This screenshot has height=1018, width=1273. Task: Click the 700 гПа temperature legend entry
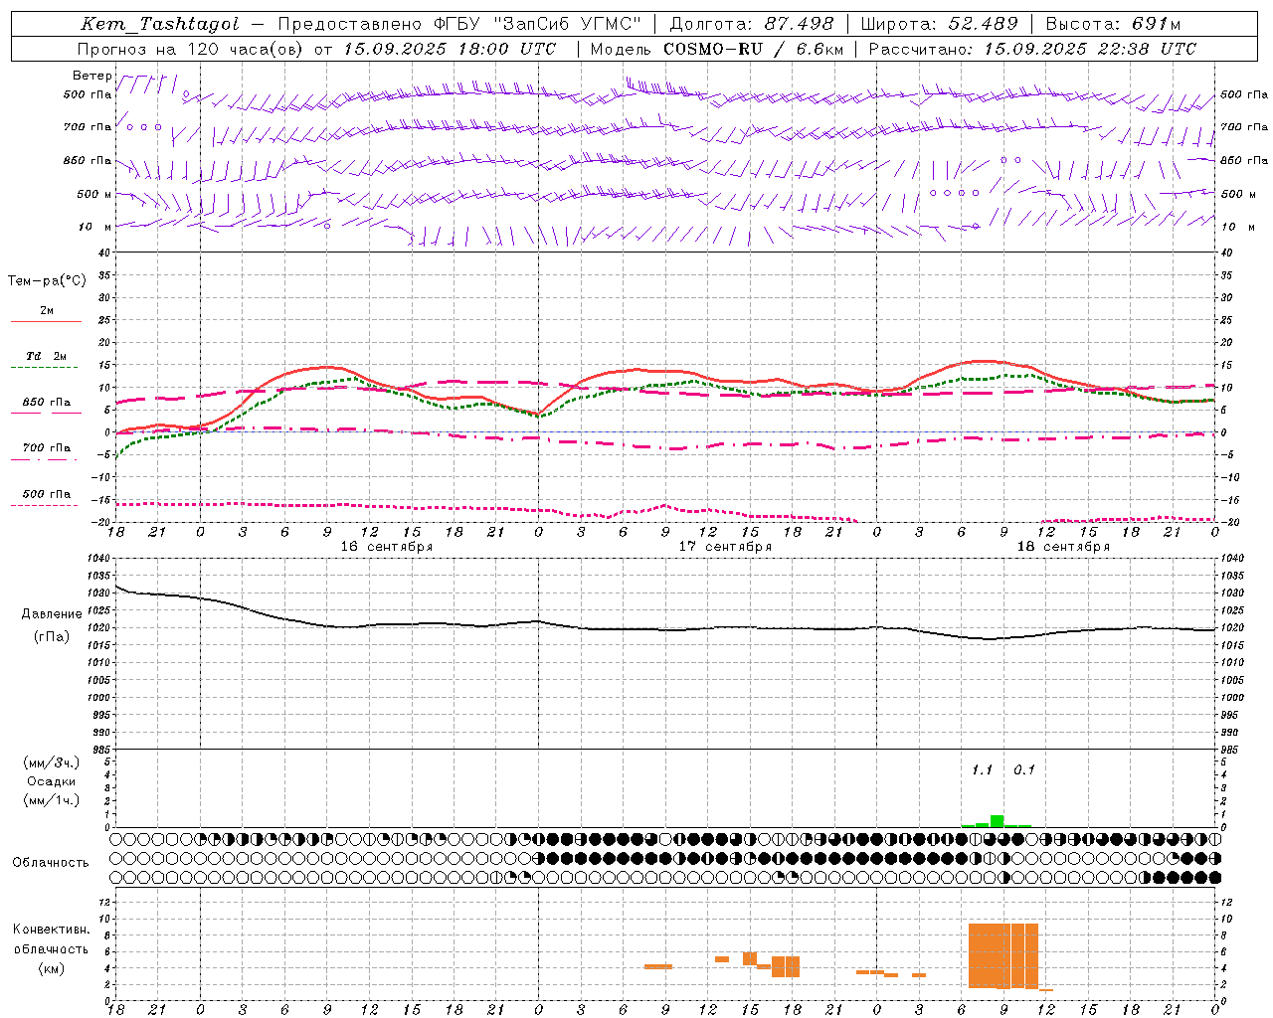pos(46,448)
